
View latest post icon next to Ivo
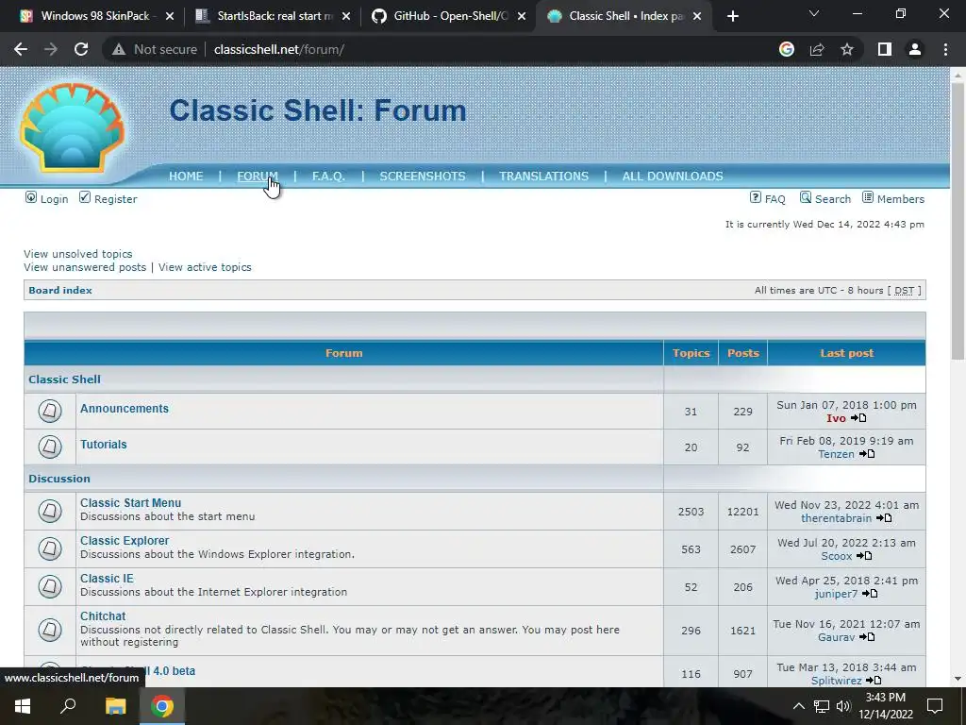pyautogui.click(x=858, y=418)
